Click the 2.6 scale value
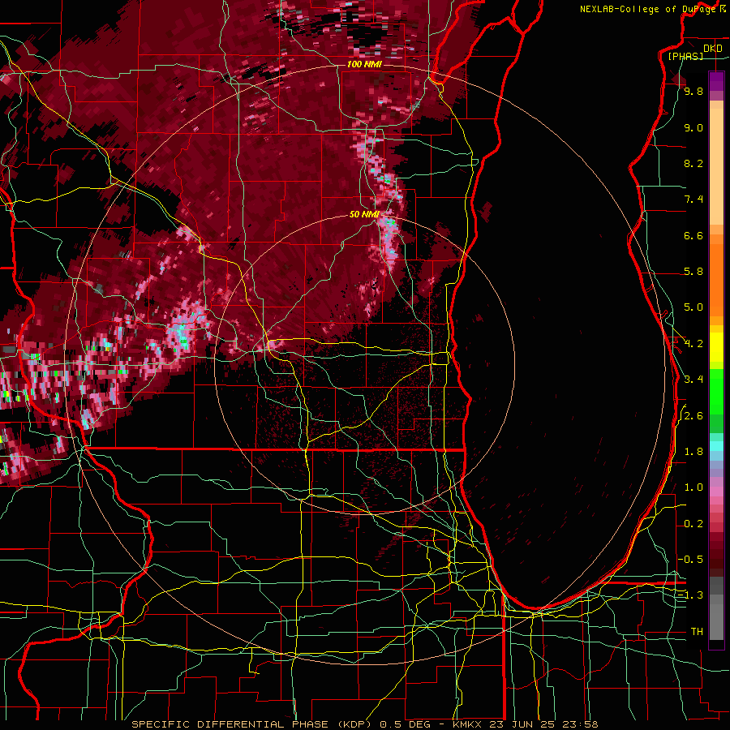 693,416
